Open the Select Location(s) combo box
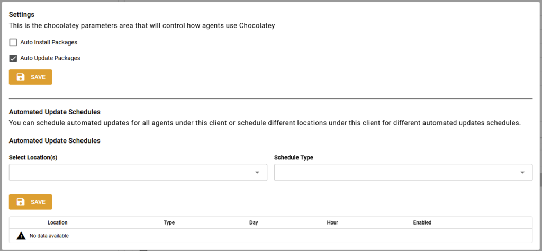The image size is (542, 251). point(138,172)
